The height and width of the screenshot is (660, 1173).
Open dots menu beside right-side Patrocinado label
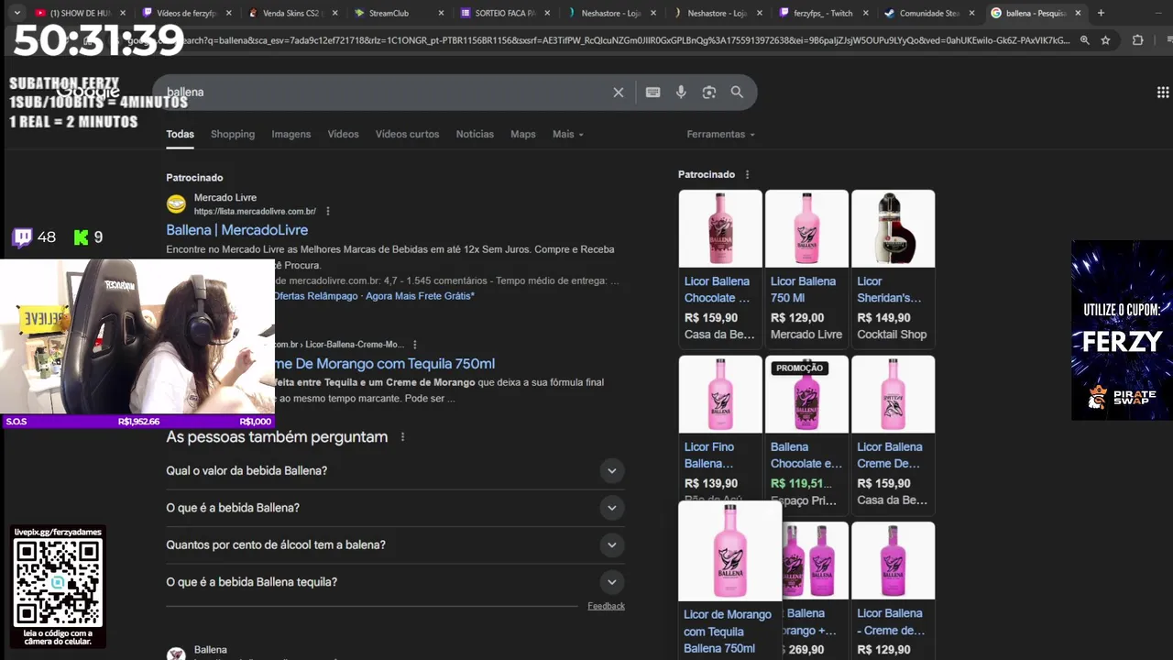point(747,174)
